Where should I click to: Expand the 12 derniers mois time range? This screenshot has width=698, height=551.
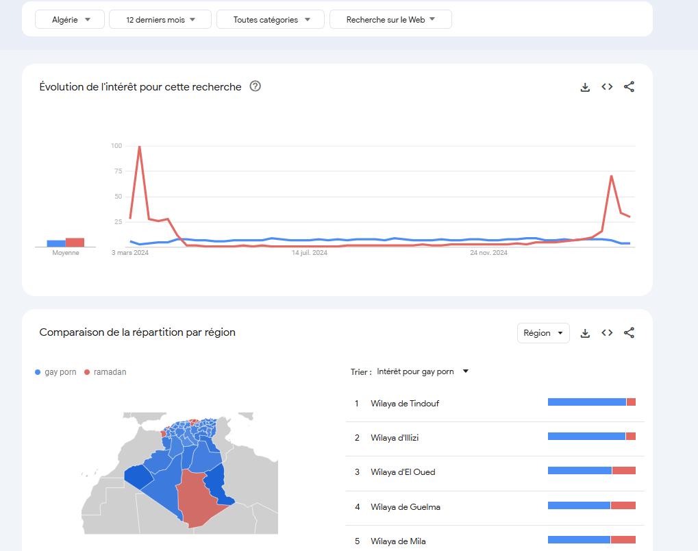coord(160,20)
